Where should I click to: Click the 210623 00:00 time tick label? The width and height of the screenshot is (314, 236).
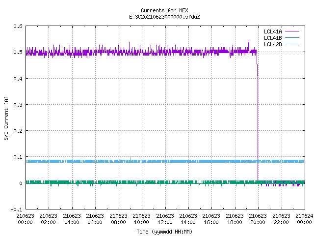coord(25,219)
